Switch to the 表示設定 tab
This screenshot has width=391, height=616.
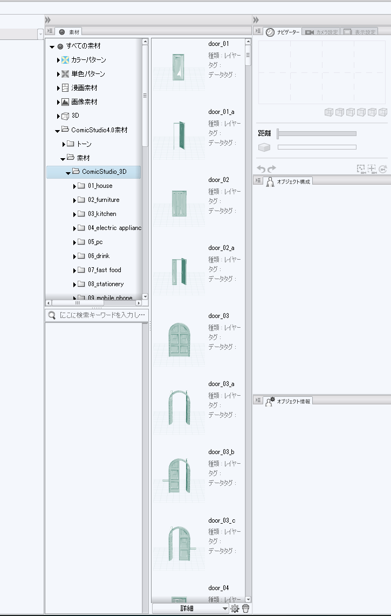point(360,32)
